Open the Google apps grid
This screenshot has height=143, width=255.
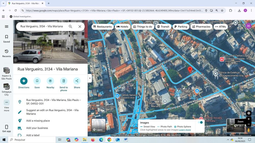(x=240, y=26)
